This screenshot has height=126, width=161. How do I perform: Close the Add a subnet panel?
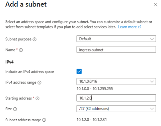coord(156,5)
